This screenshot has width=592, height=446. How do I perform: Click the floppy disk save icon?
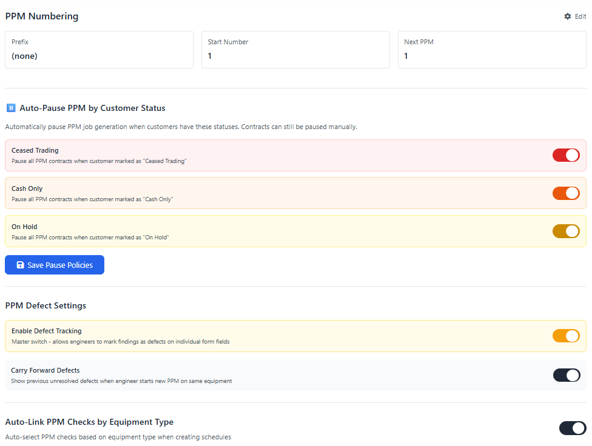(x=21, y=265)
